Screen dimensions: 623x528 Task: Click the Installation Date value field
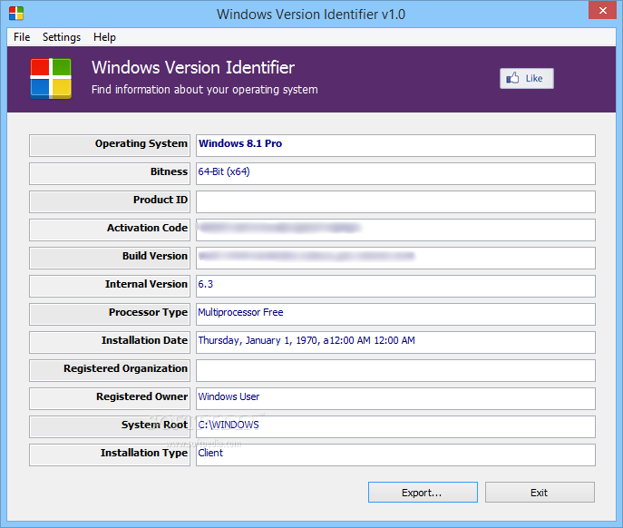coord(395,342)
